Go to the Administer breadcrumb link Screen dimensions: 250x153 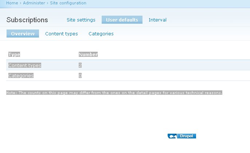(34, 3)
